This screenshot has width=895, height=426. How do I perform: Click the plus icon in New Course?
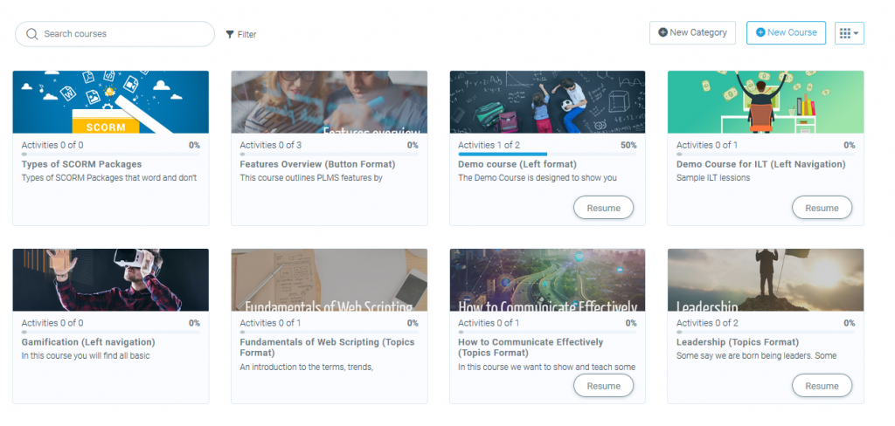click(x=760, y=33)
